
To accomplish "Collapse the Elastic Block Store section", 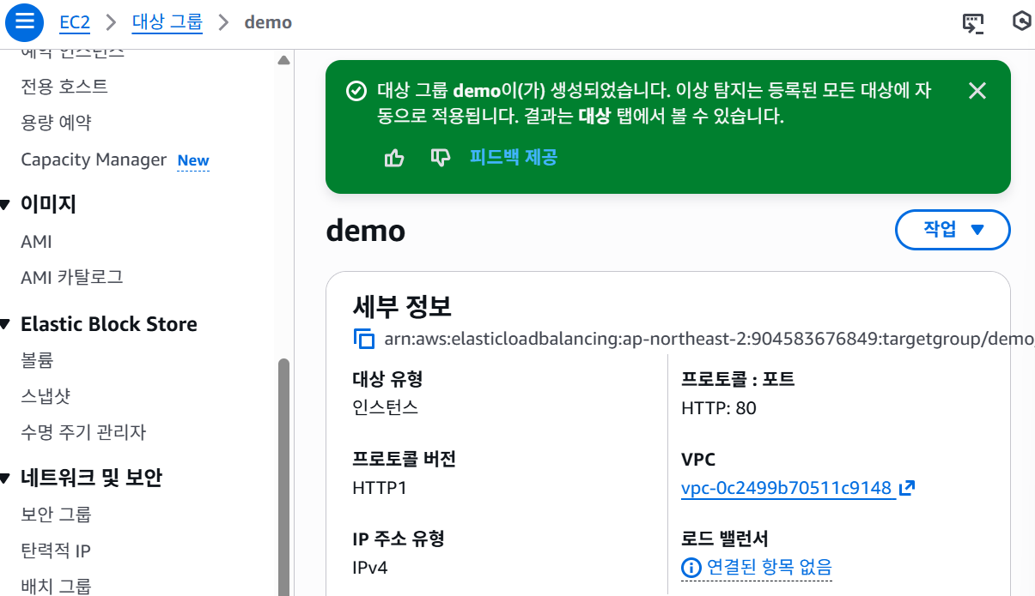I will [5, 324].
